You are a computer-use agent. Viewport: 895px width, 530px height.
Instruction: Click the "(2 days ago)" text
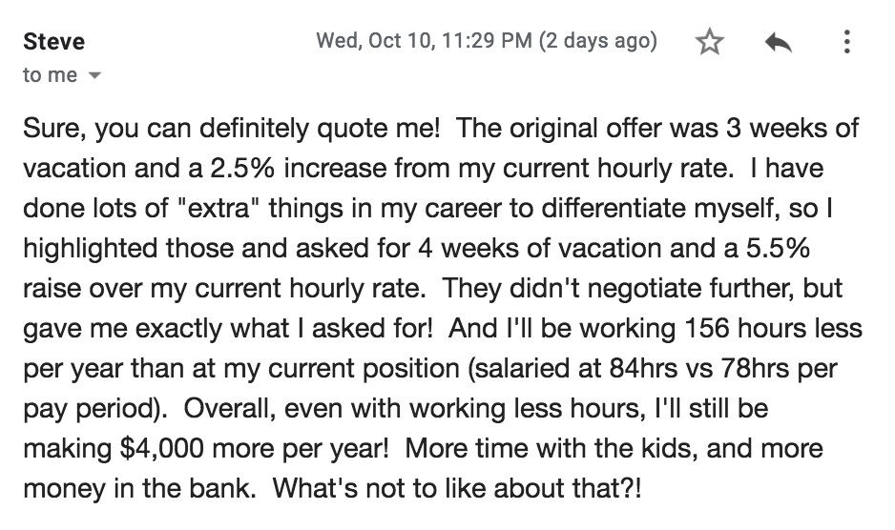pos(598,41)
